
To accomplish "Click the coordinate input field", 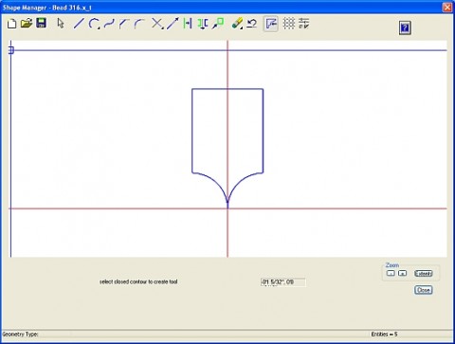I will click(283, 282).
